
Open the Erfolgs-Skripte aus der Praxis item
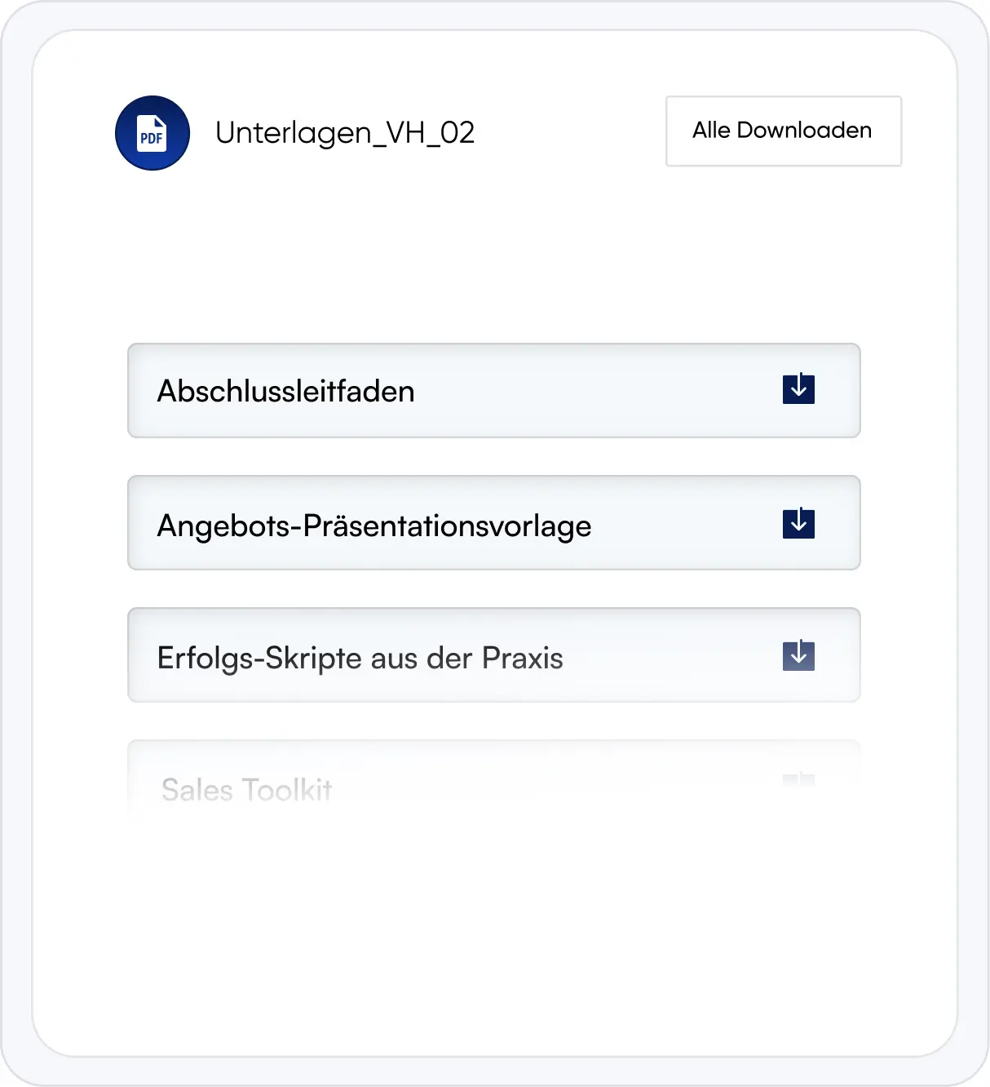click(x=494, y=654)
